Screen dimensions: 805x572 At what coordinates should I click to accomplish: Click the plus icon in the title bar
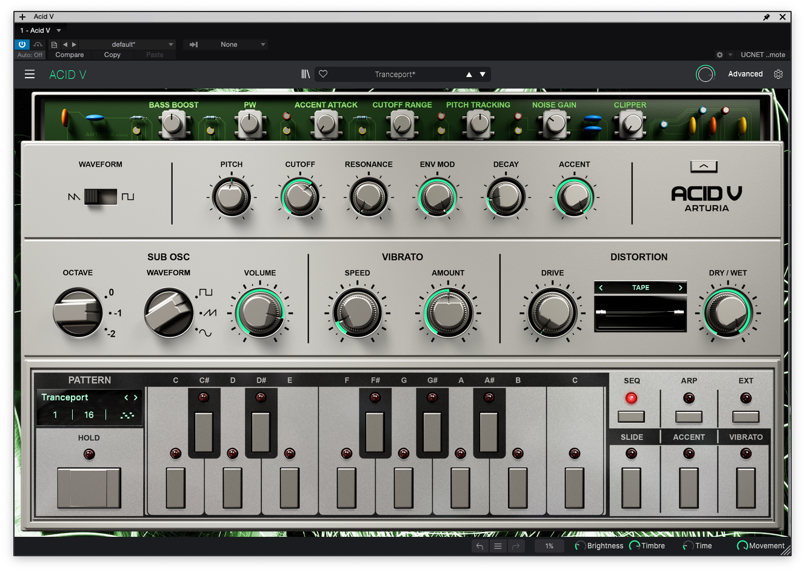click(22, 17)
